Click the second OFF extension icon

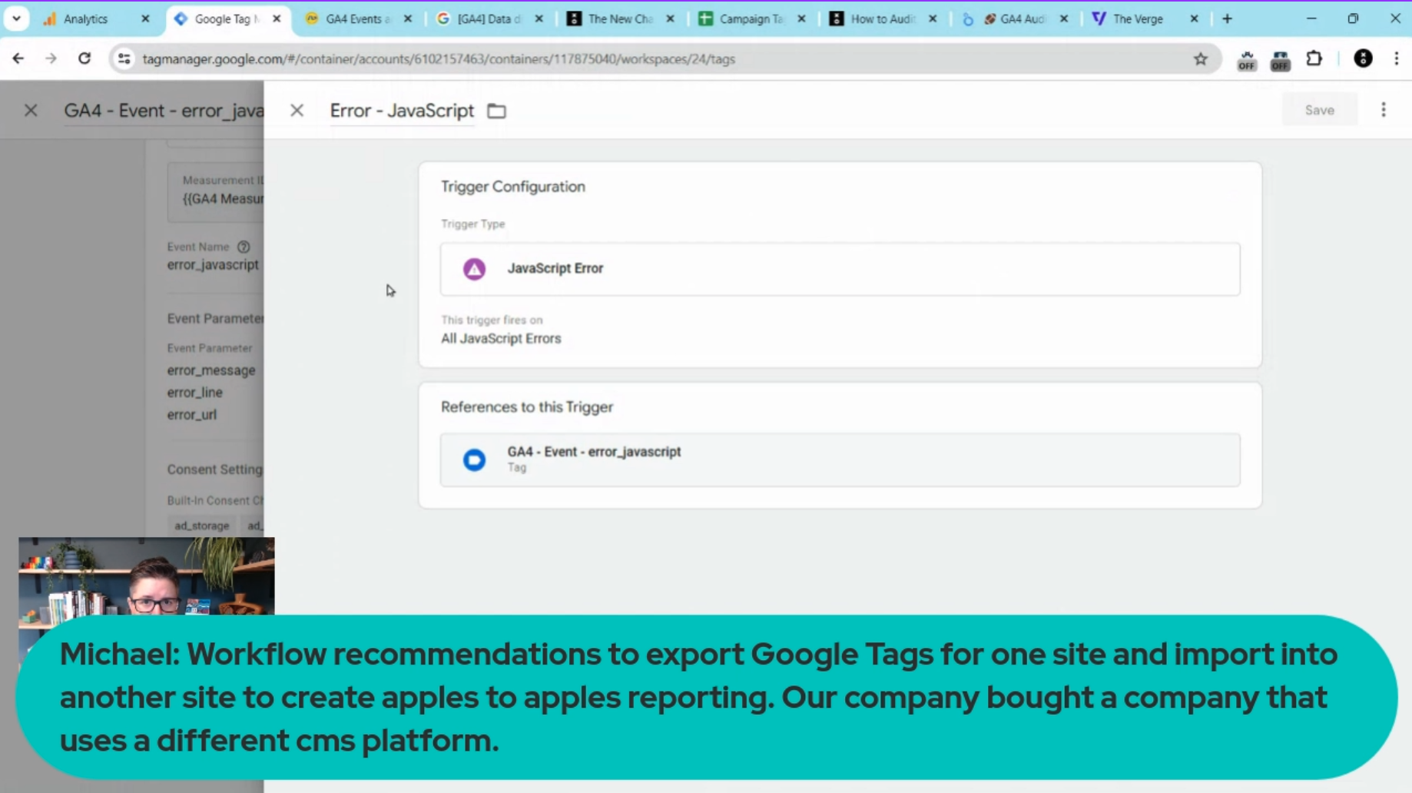click(1280, 60)
